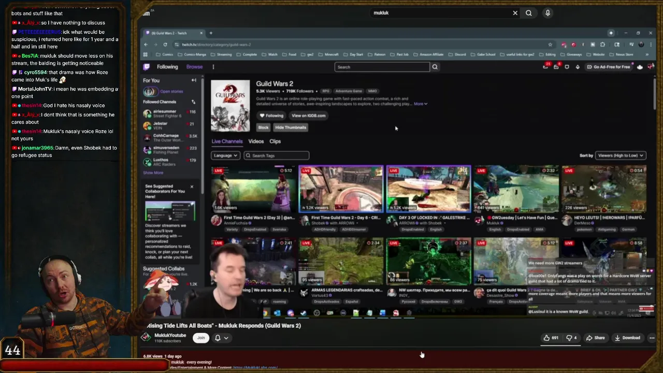
Task: Select simuverseden in followed channels
Action: pyautogui.click(x=169, y=150)
